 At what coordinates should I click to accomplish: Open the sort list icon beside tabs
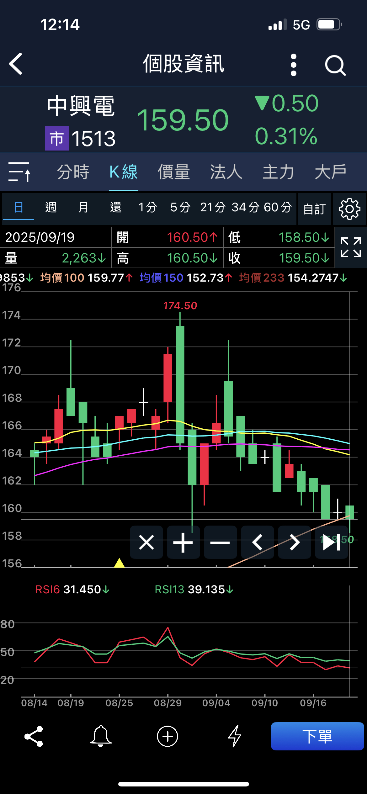[x=19, y=172]
